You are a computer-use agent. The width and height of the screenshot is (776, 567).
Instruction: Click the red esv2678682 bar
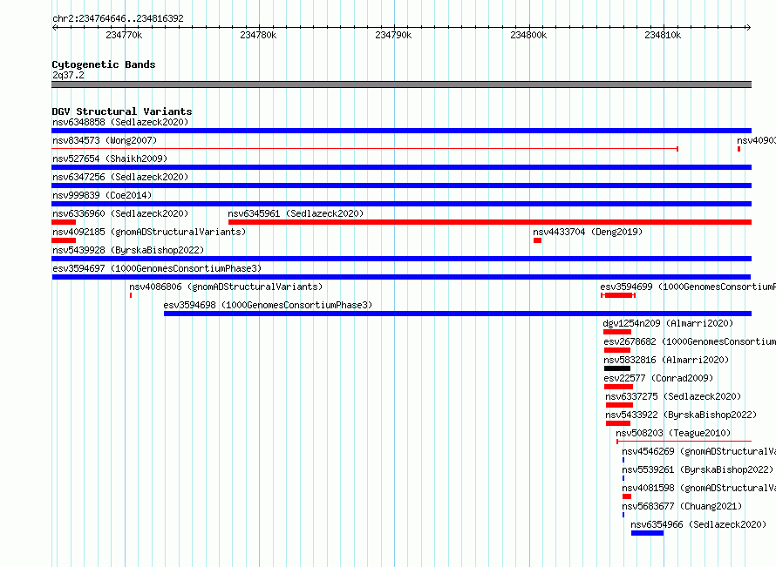pyautogui.click(x=616, y=350)
